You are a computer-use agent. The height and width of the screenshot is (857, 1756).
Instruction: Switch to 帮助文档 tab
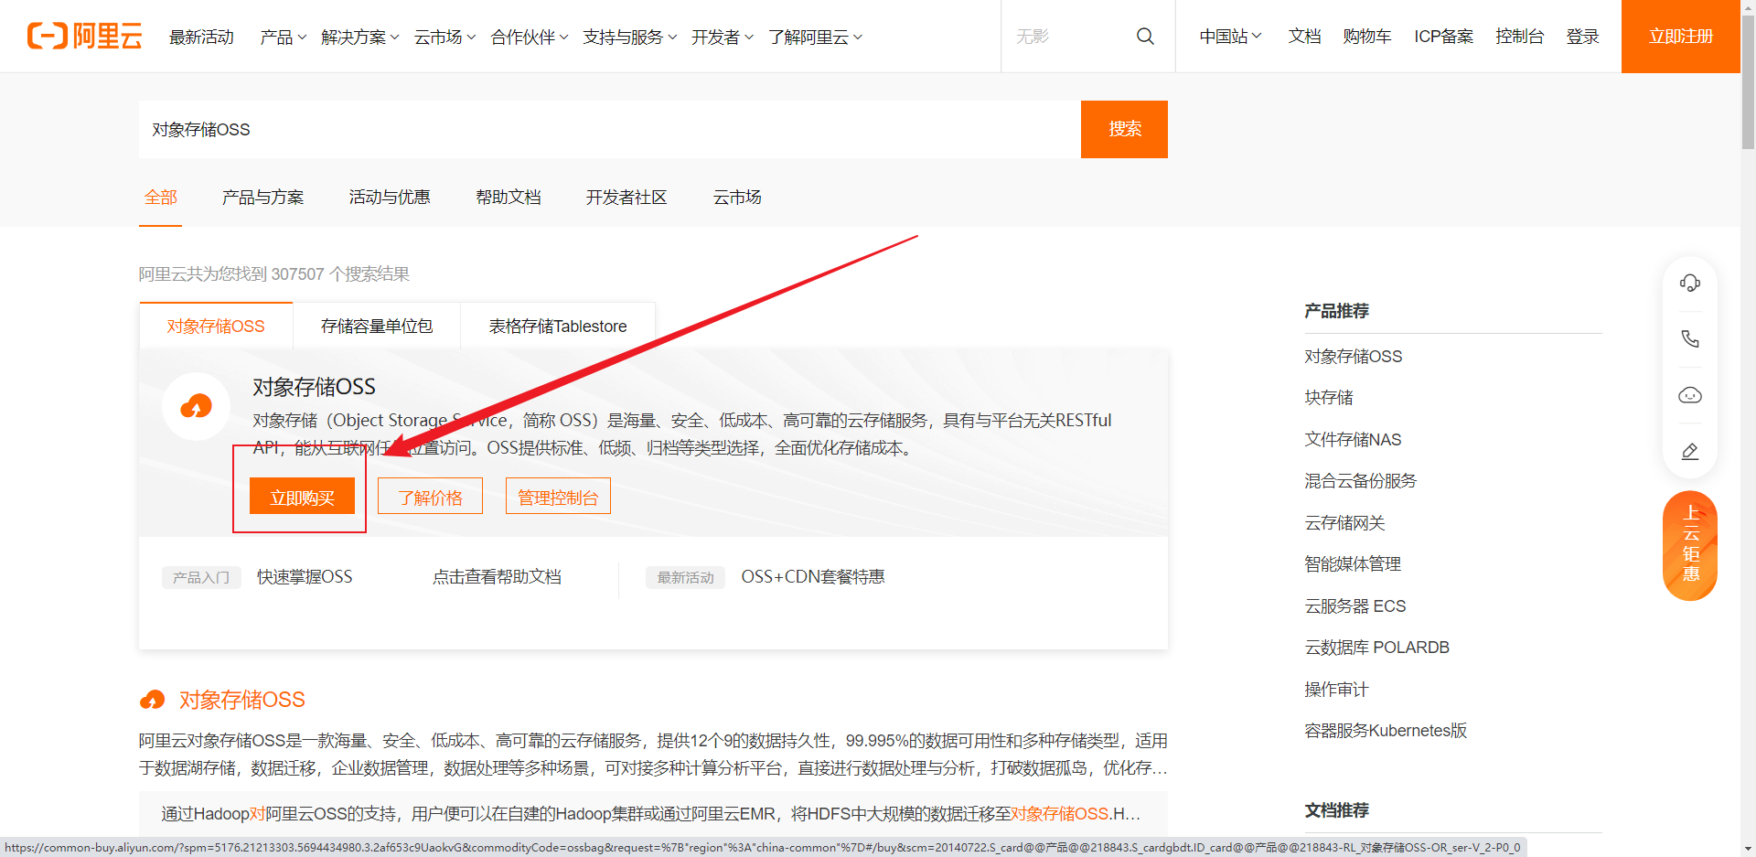509,197
